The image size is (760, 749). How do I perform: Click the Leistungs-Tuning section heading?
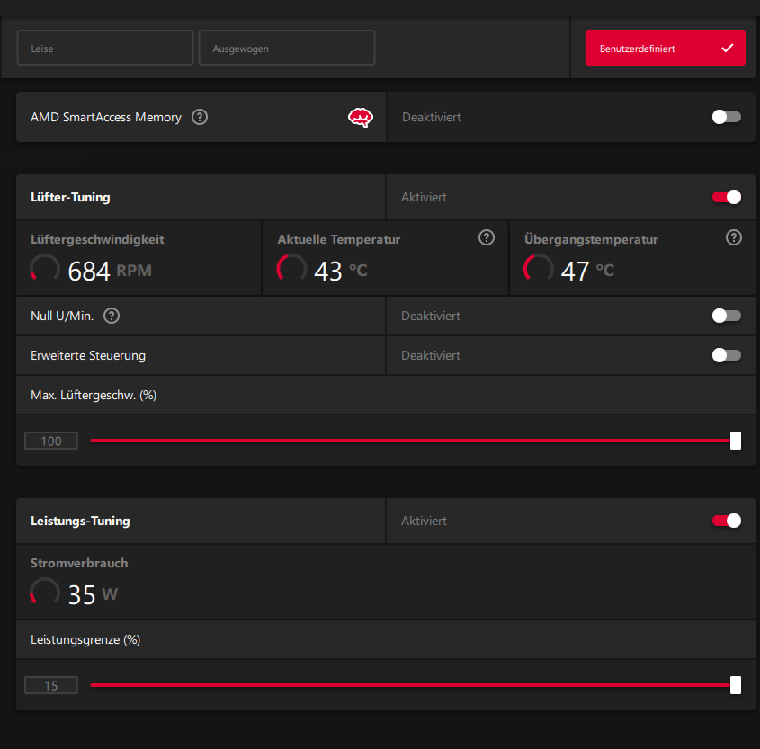(x=80, y=521)
